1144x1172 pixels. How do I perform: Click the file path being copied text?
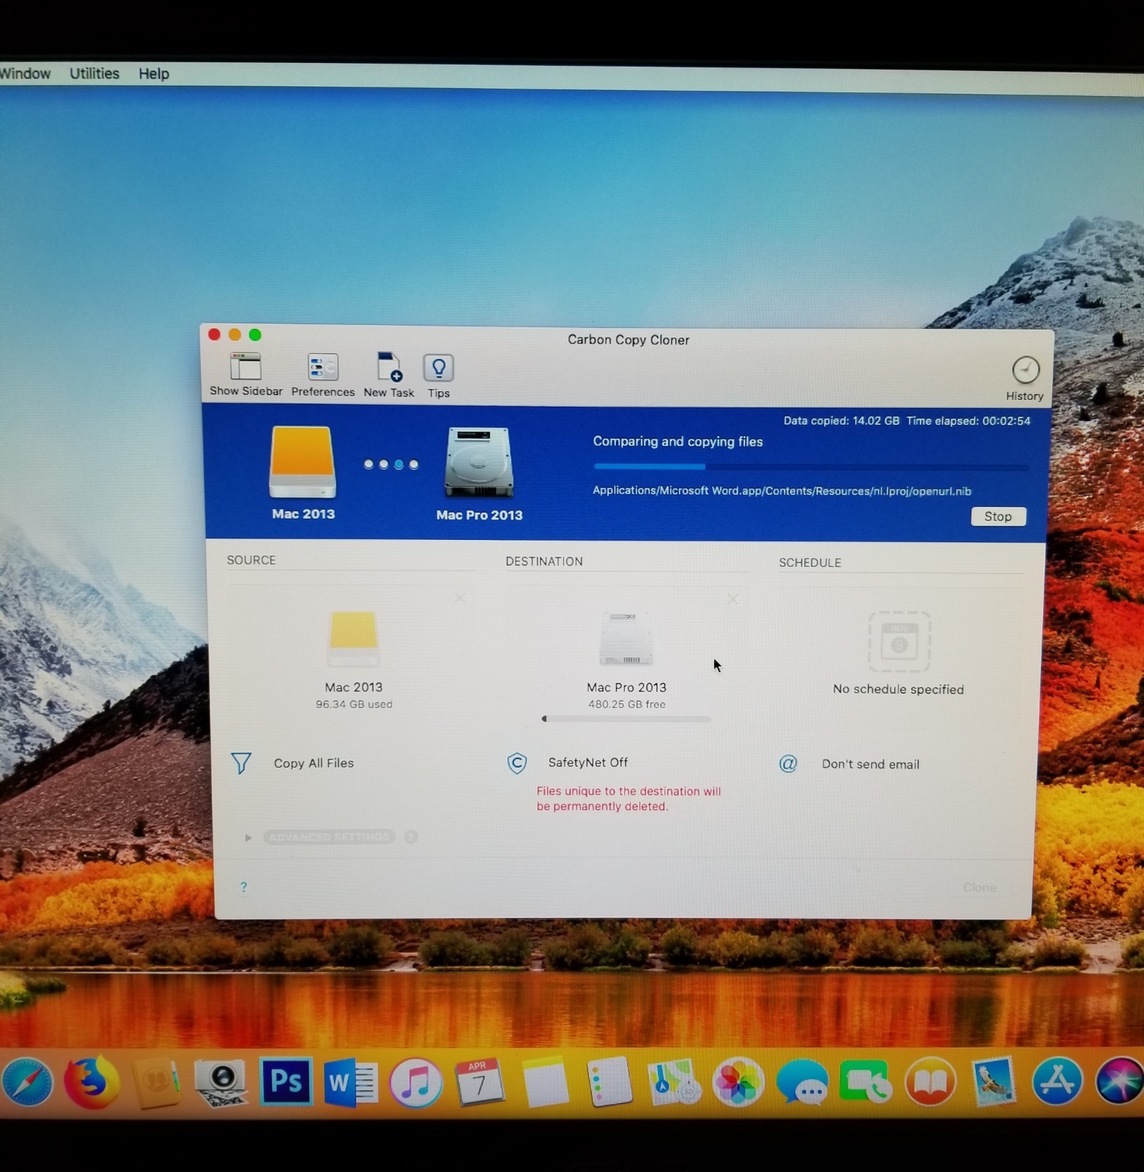coord(781,491)
